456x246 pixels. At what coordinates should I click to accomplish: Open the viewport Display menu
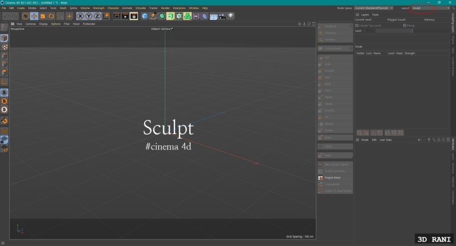pyautogui.click(x=43, y=24)
